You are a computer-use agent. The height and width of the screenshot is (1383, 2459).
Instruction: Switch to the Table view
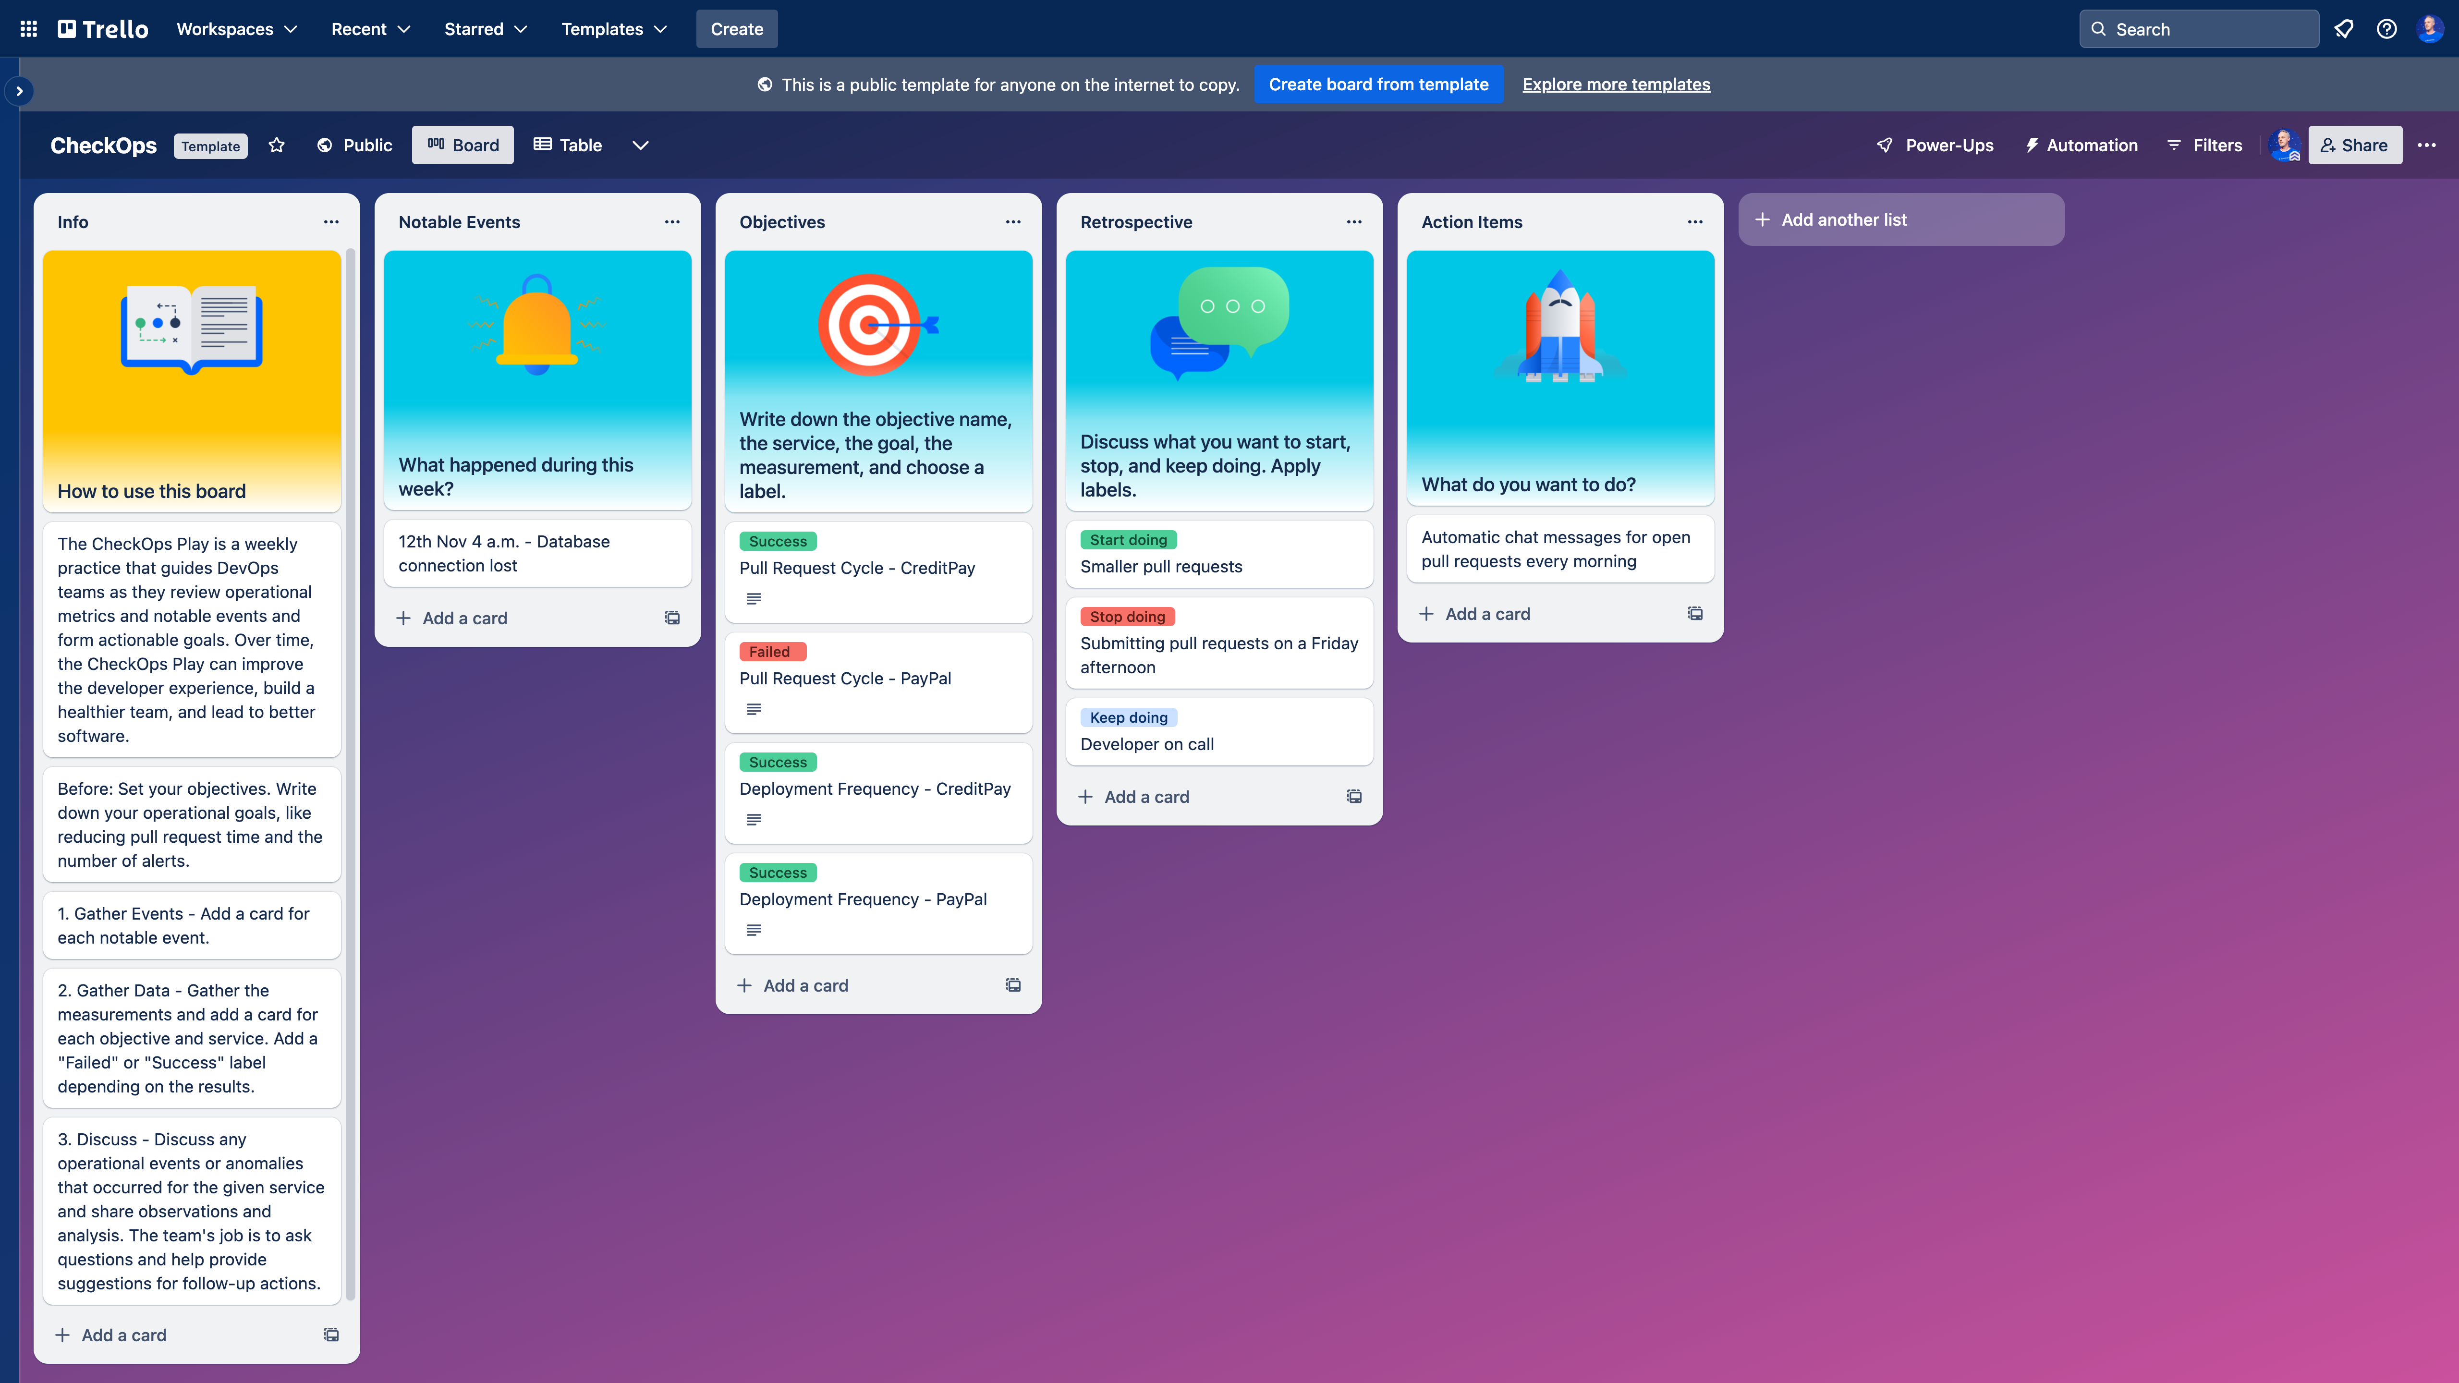(x=568, y=145)
